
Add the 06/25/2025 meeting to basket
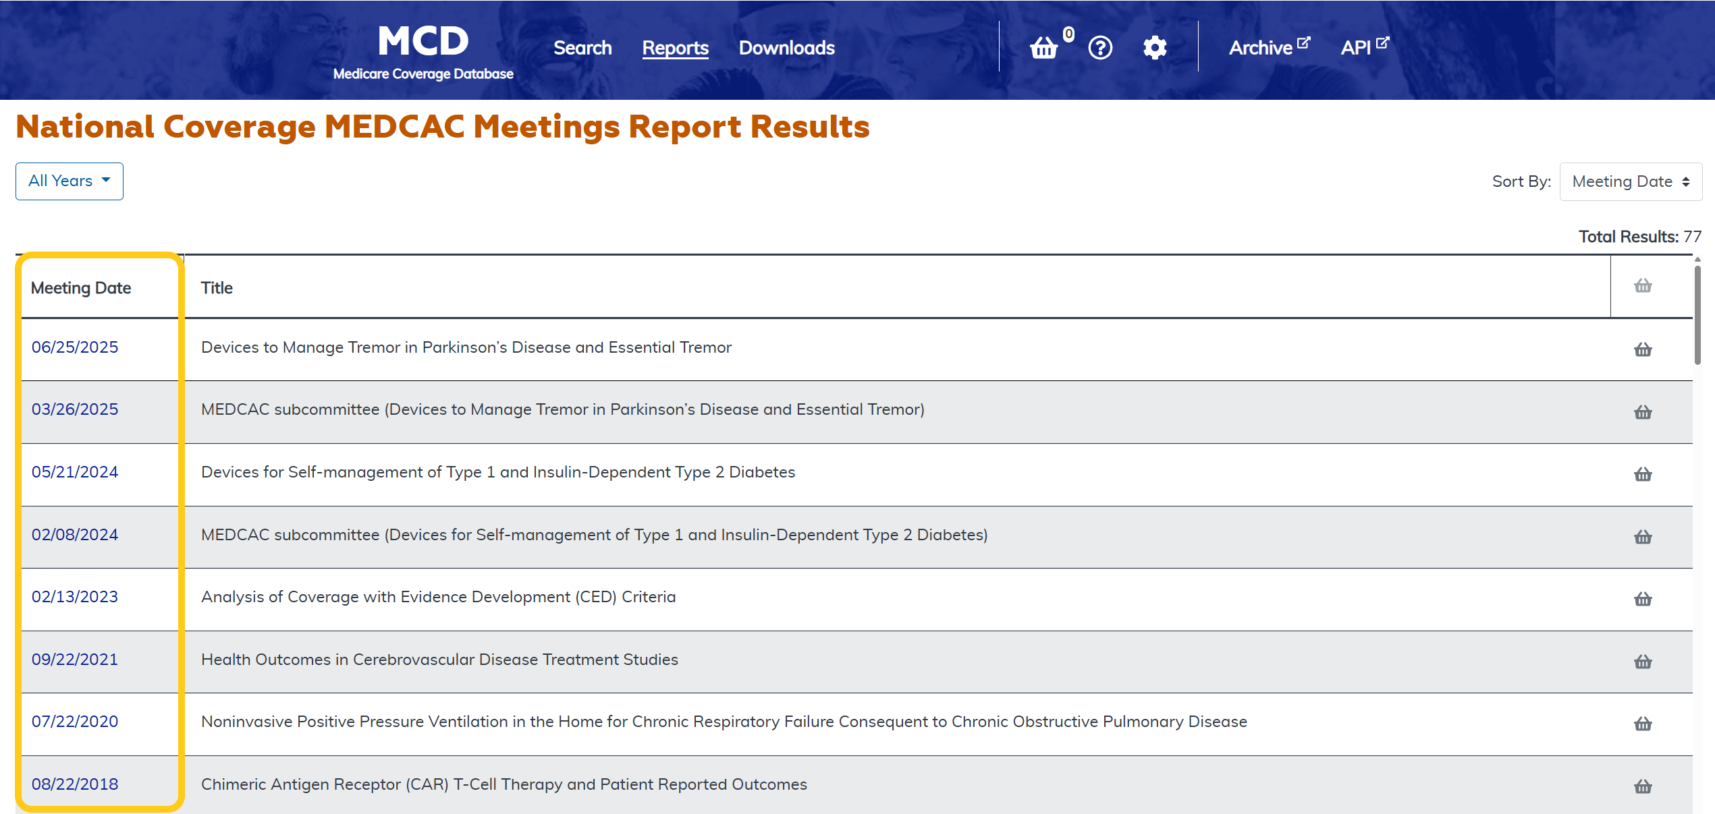click(1643, 349)
